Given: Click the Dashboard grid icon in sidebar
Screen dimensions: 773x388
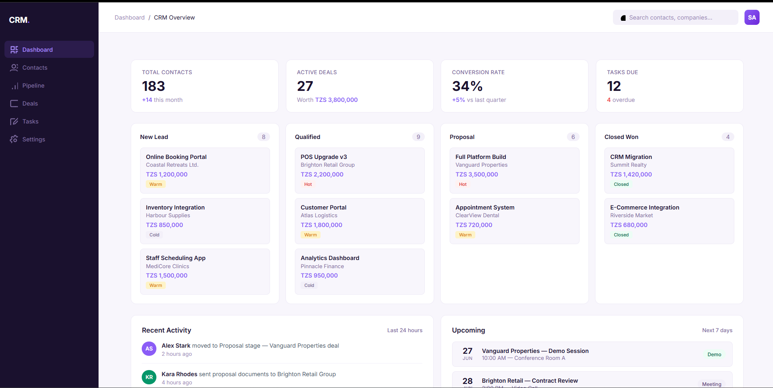Looking at the screenshot, I should click(x=14, y=50).
